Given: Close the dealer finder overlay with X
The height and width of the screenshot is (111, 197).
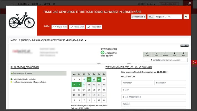Looking at the screenshot, I should [190, 3].
